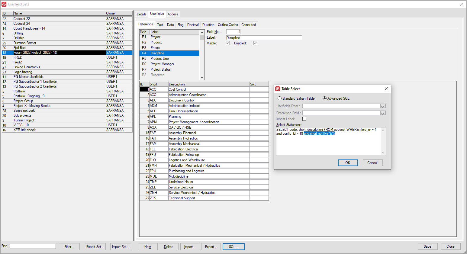
Task: Click the Import Set... button
Action: point(121,247)
